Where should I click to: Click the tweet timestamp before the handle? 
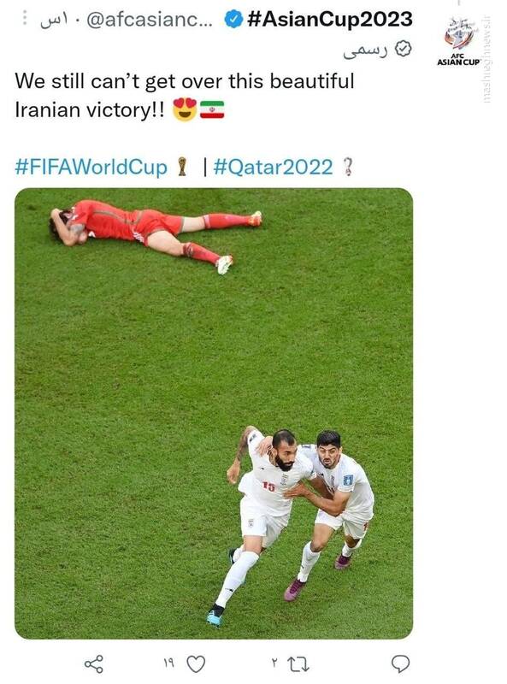coord(54,21)
